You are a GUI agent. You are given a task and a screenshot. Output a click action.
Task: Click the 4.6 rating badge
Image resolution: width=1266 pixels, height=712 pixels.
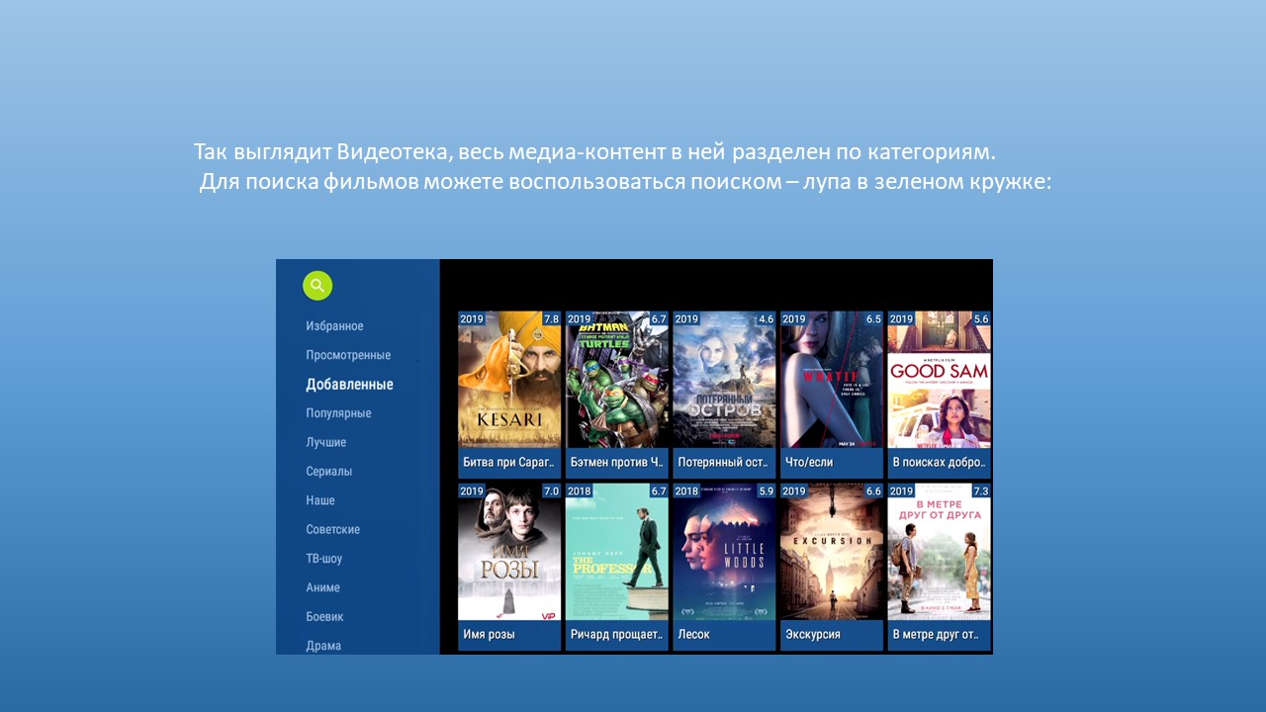click(x=767, y=319)
